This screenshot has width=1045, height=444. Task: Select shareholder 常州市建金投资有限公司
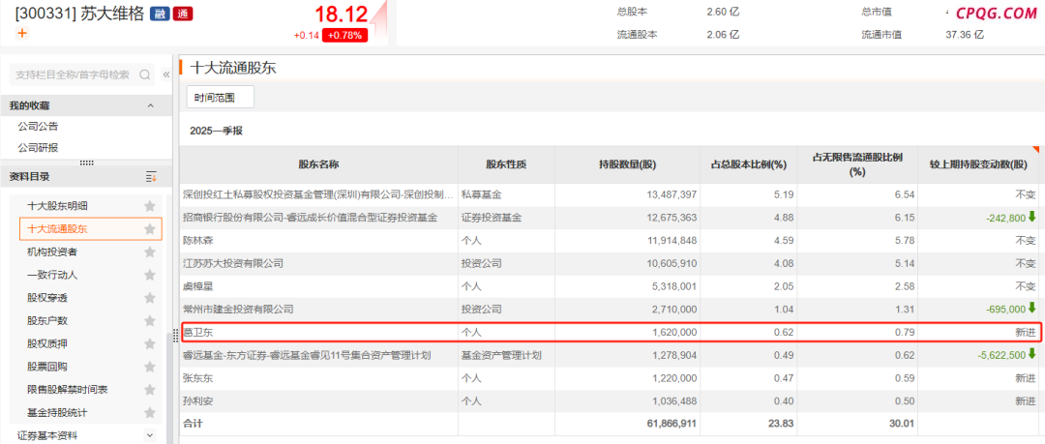tap(239, 310)
